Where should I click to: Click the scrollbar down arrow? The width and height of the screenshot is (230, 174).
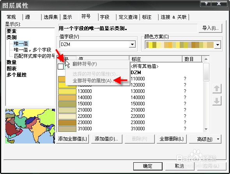click(206, 129)
